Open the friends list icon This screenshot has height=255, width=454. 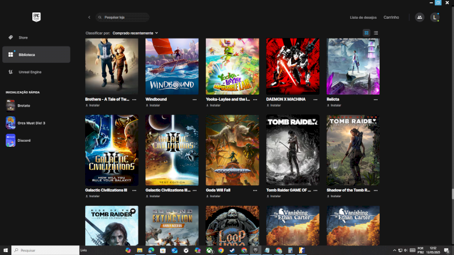[419, 18]
